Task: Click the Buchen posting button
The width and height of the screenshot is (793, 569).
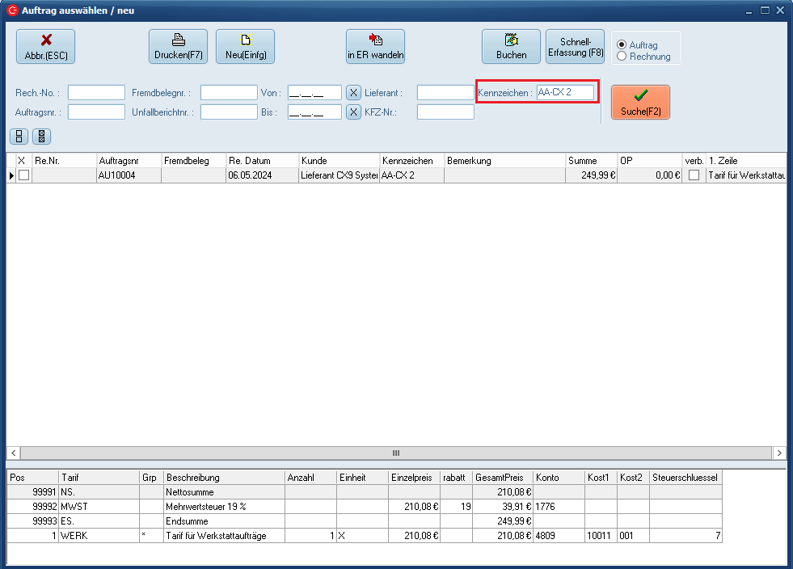Action: [511, 47]
